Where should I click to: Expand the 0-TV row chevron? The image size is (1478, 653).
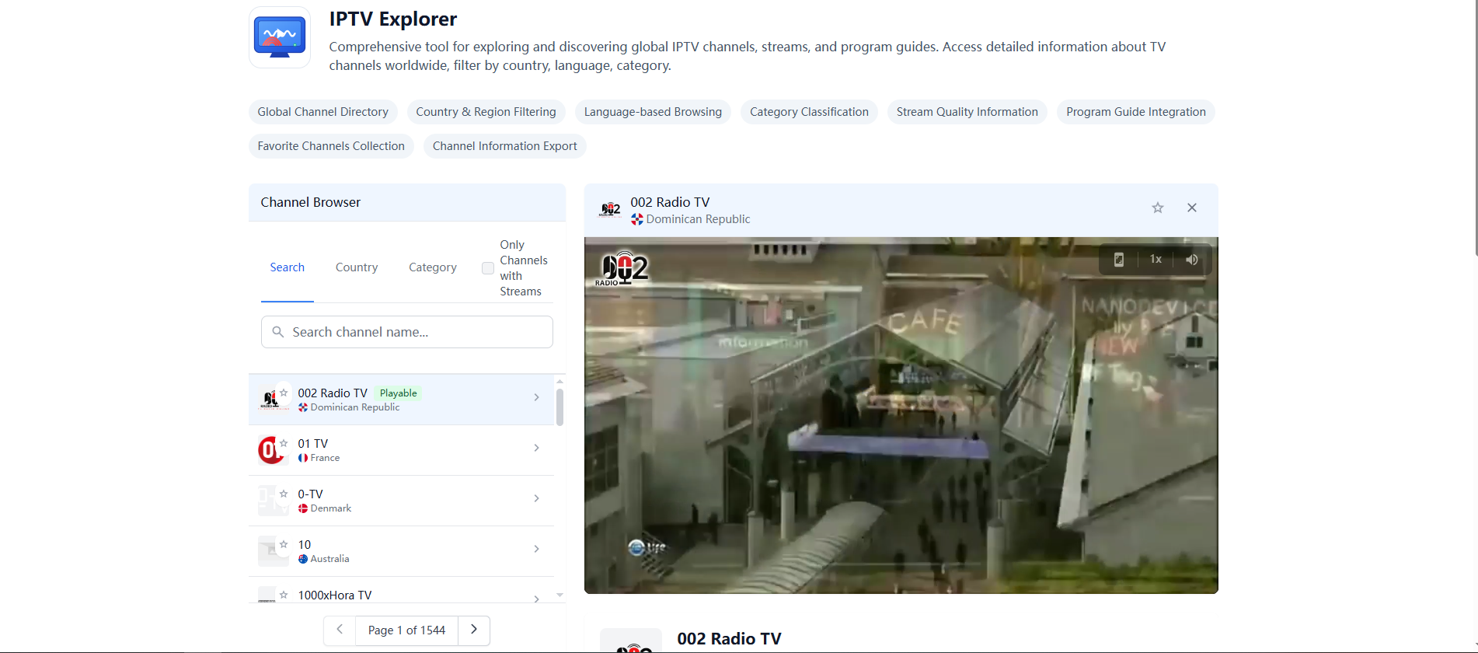[x=536, y=498]
